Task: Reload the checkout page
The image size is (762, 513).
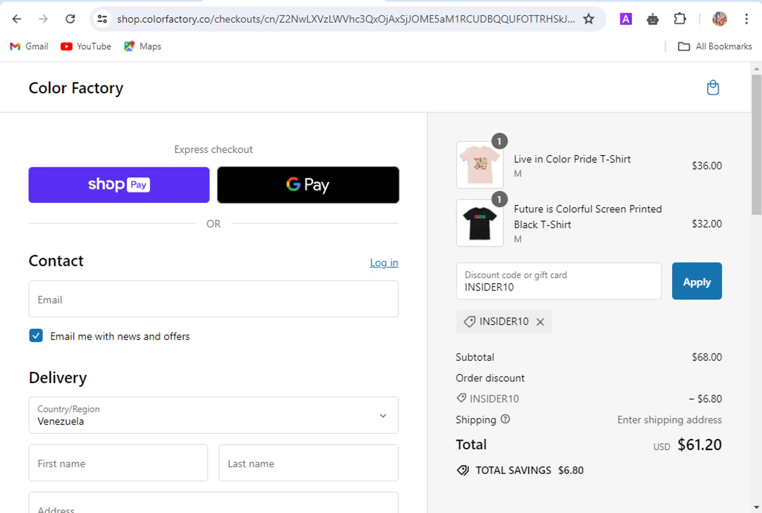Action: pyautogui.click(x=70, y=19)
